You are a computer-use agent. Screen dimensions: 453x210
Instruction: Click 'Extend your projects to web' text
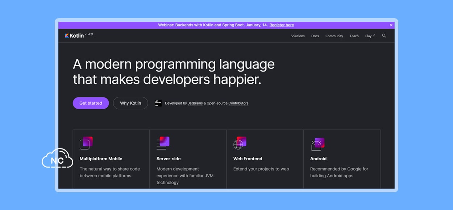point(261,169)
